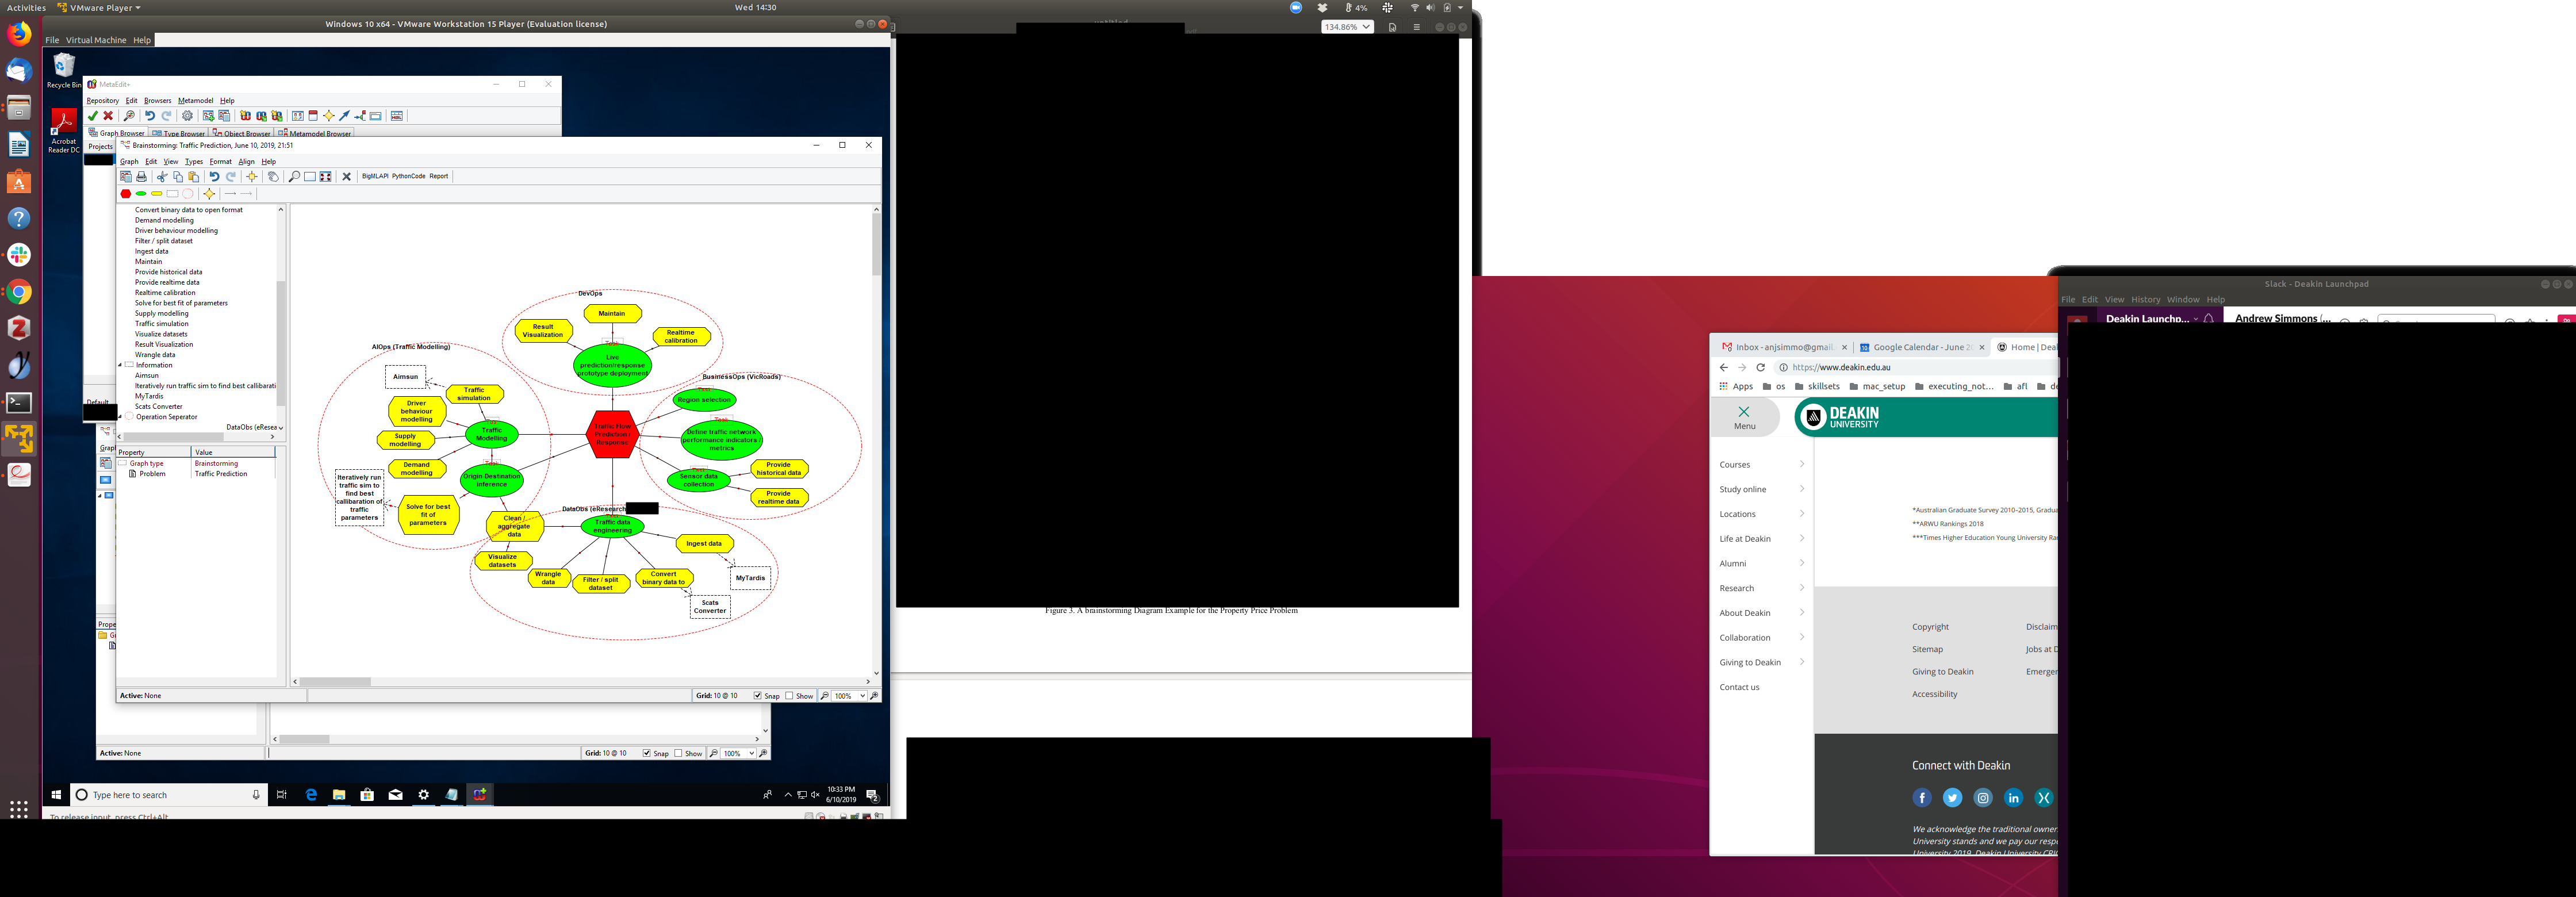Collapse the Information tree node
Viewport: 2576px width, 897px height.
coord(120,365)
